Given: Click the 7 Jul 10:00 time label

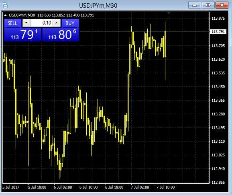Looking at the screenshot, I should pyautogui.click(x=165, y=187).
